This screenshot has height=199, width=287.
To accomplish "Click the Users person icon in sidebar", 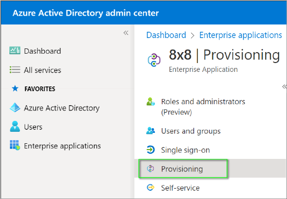I will coord(15,127).
